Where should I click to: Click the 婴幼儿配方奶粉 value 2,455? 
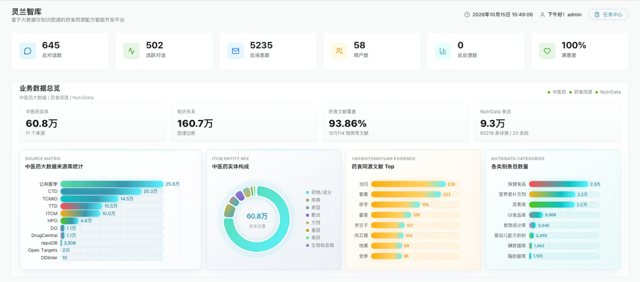[541, 236]
